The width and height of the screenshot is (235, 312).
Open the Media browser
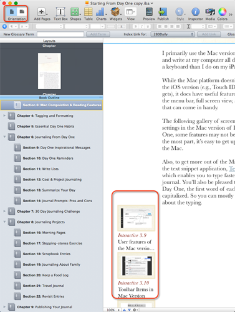(210, 14)
